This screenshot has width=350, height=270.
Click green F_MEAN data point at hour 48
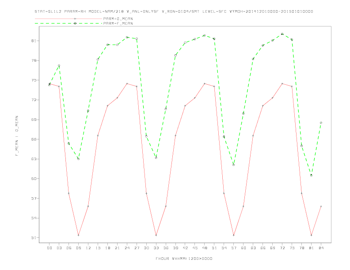click(x=205, y=35)
